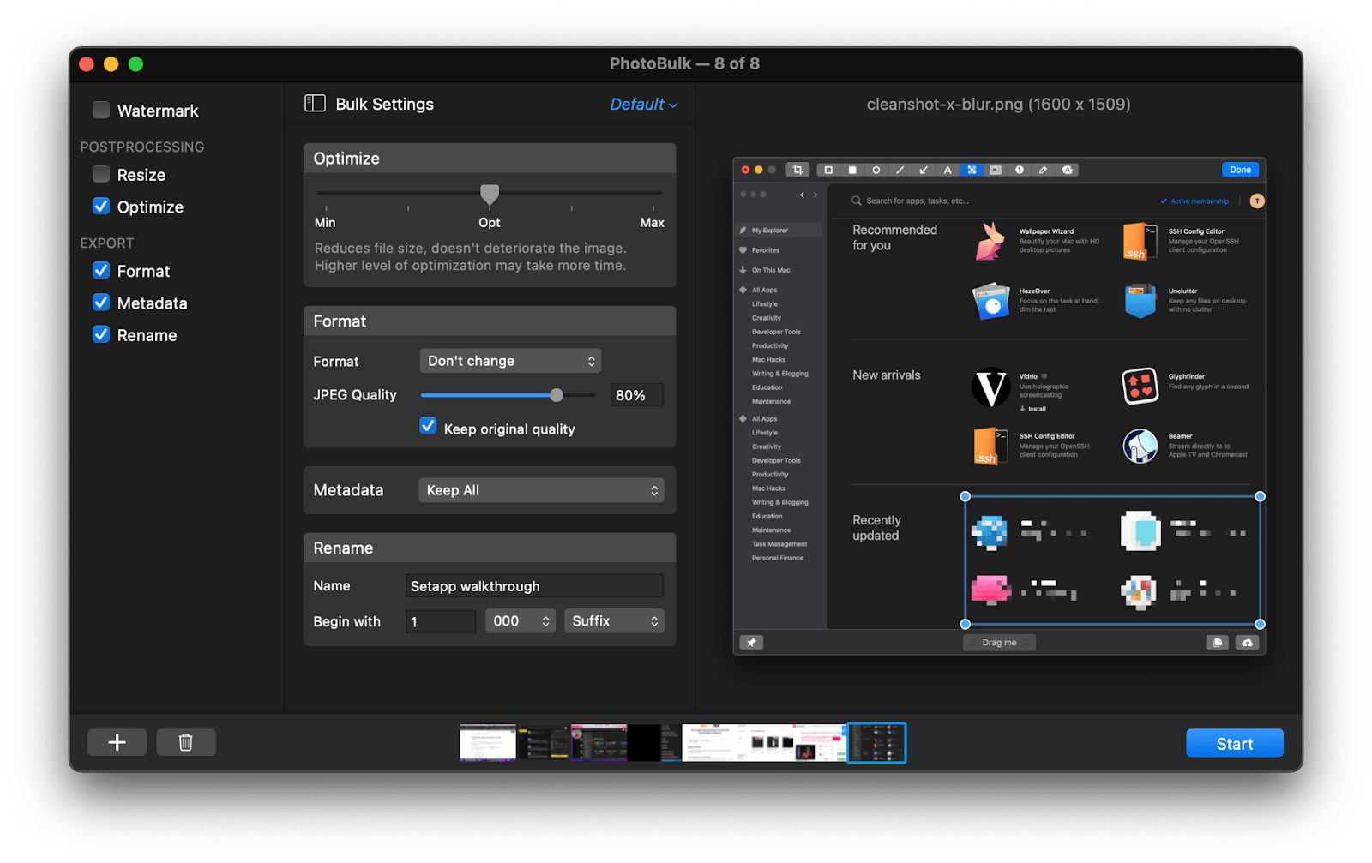This screenshot has height=863, width=1372.
Task: Select the numbered counter tool in preview
Action: [x=1020, y=170]
